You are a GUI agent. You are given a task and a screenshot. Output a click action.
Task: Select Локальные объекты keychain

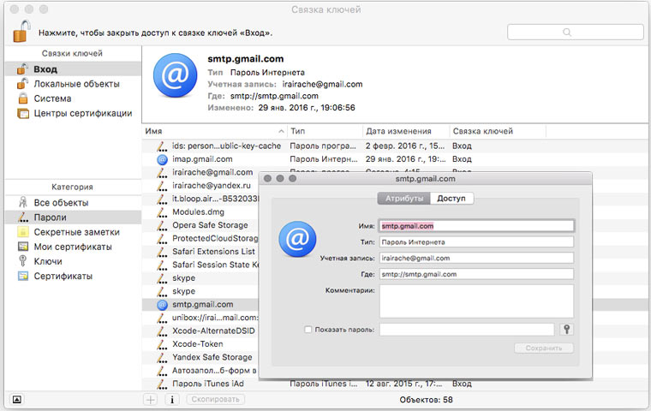click(x=76, y=84)
